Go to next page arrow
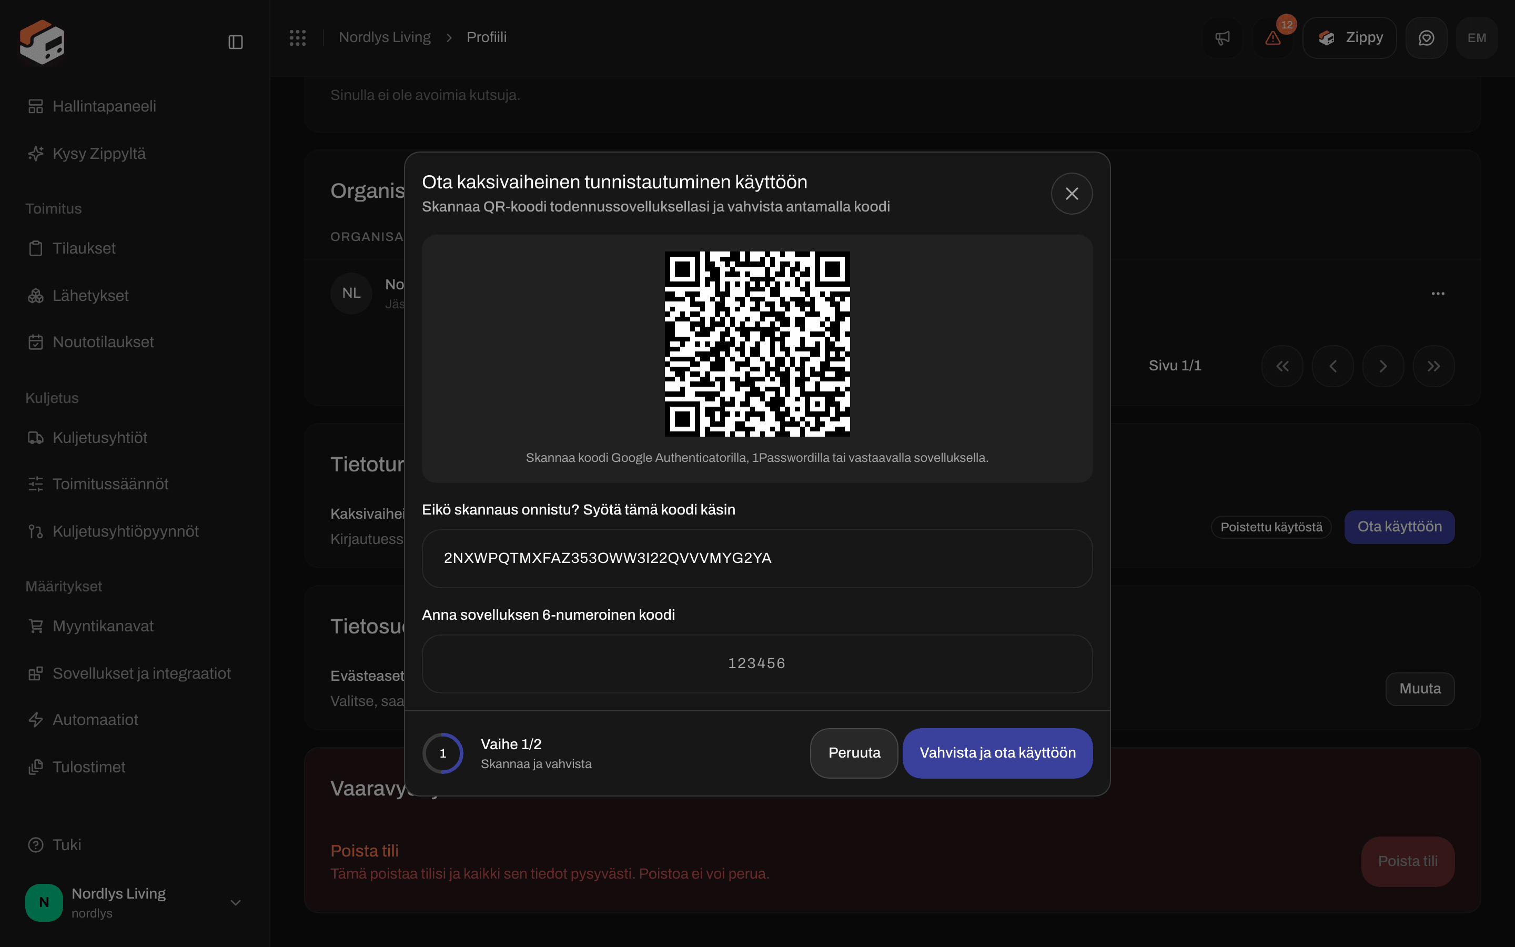1515x947 pixels. click(1383, 366)
